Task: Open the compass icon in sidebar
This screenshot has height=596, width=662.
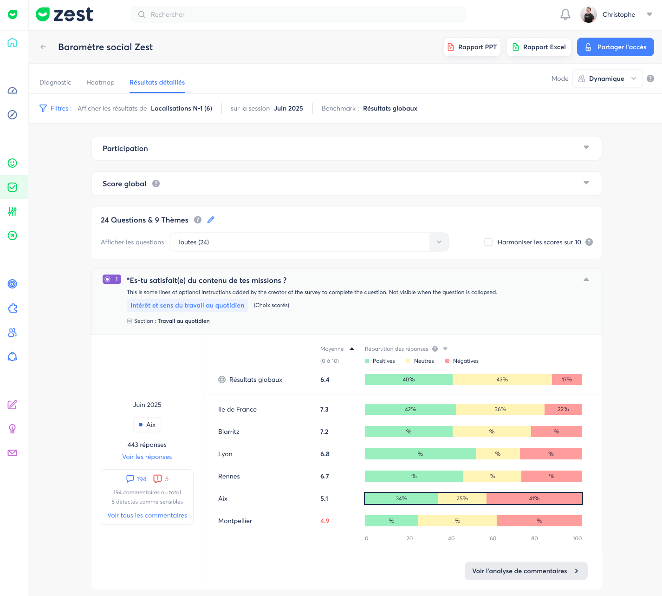Action: (x=13, y=115)
